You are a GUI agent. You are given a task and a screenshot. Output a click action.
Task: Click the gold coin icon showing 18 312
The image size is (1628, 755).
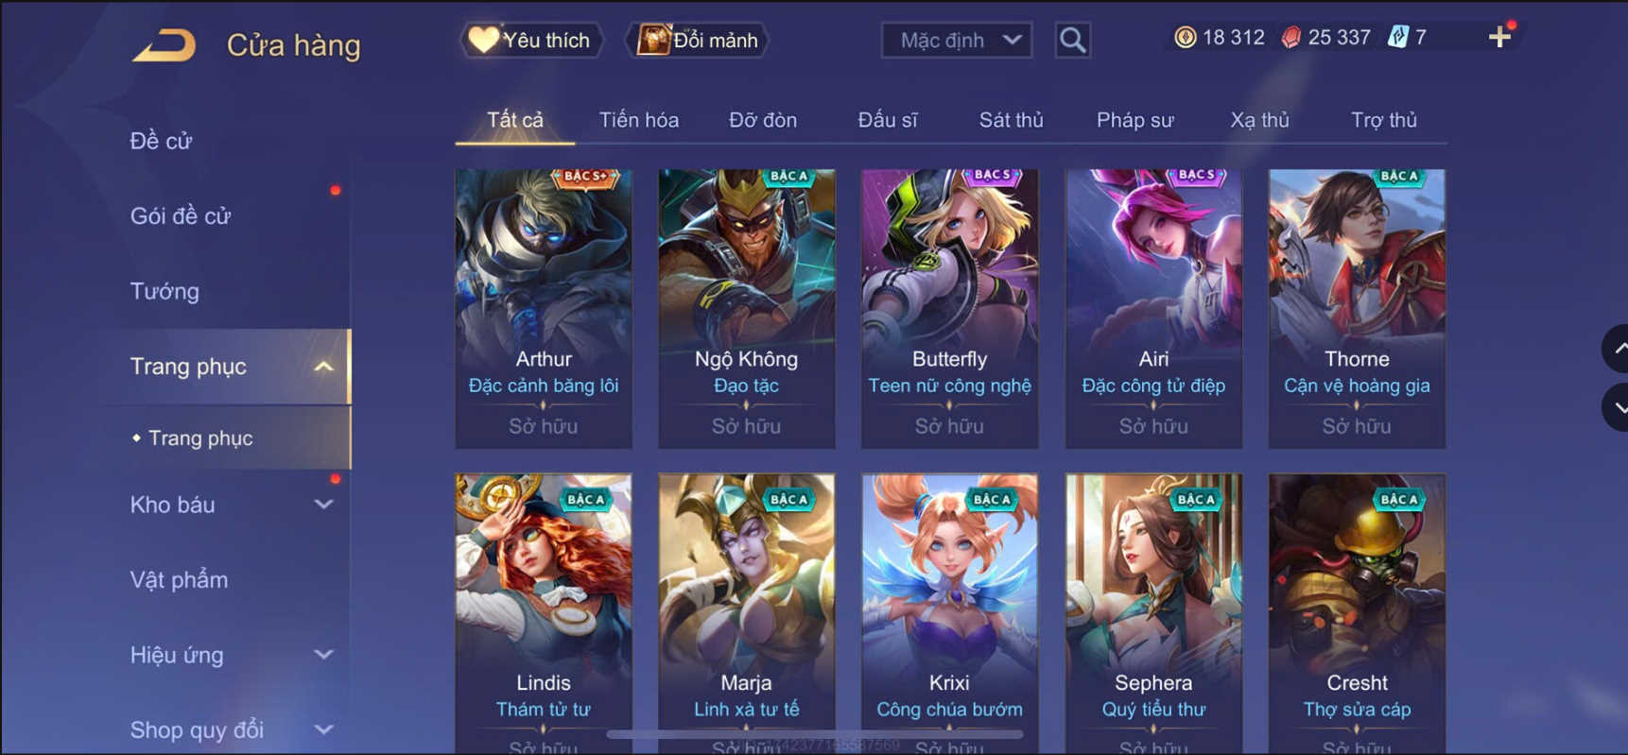point(1185,38)
